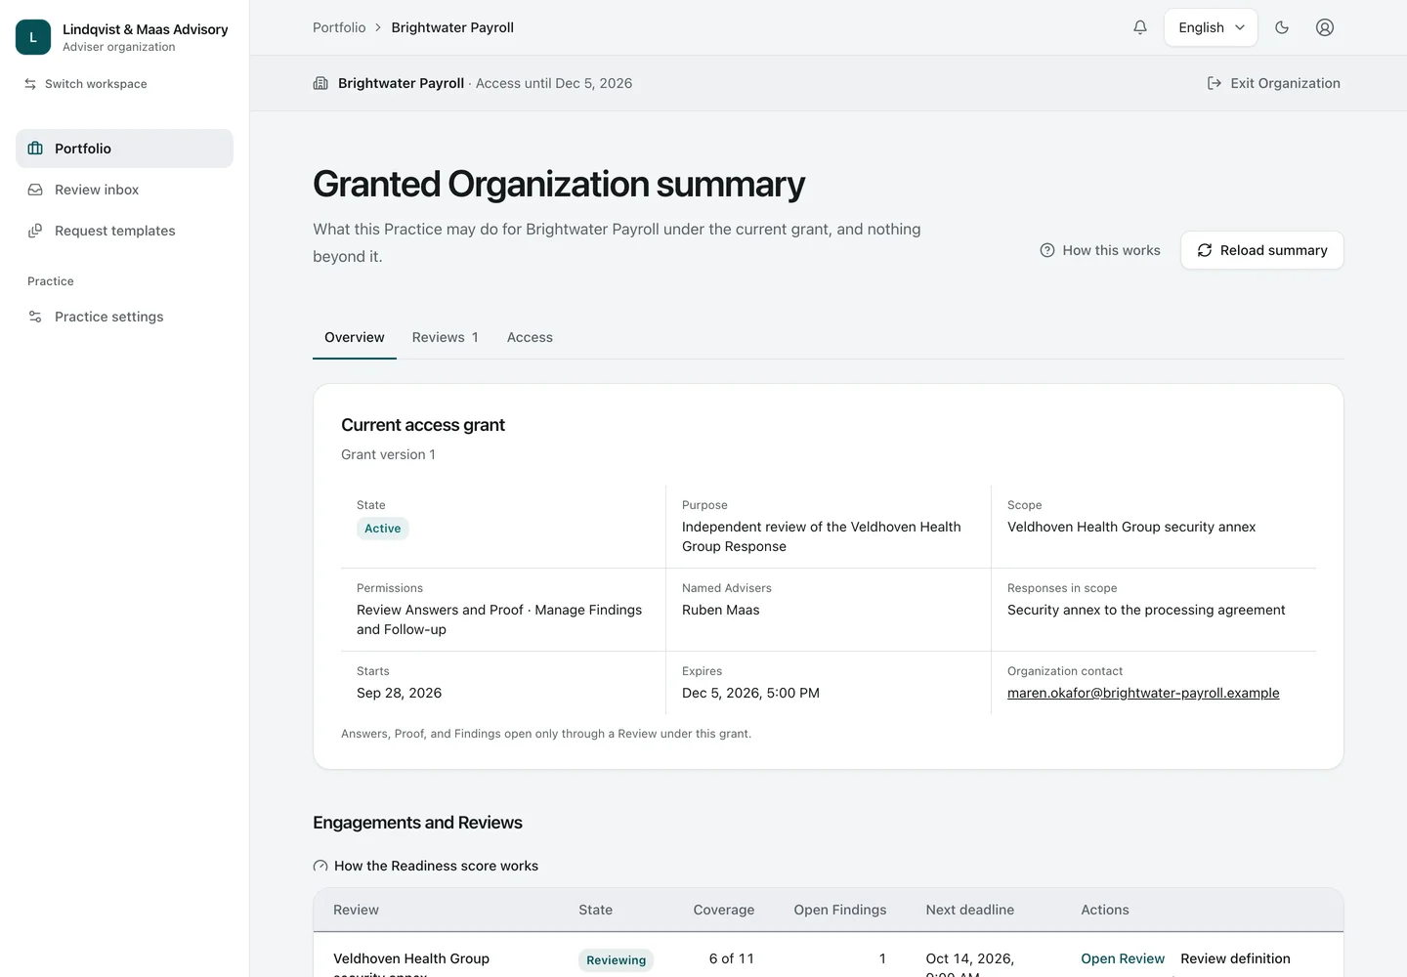Click the Granted Organization summary heading

point(559,184)
